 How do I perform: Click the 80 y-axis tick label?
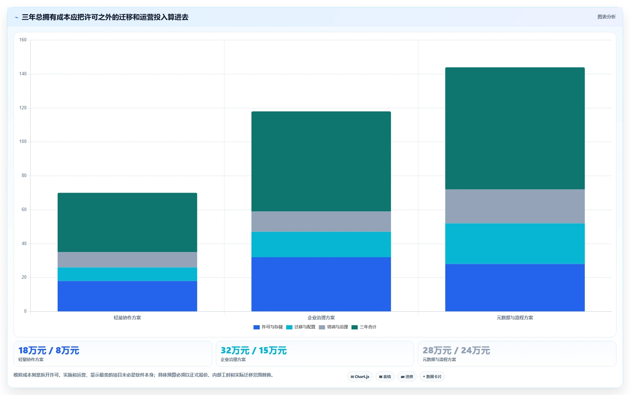coord(24,176)
